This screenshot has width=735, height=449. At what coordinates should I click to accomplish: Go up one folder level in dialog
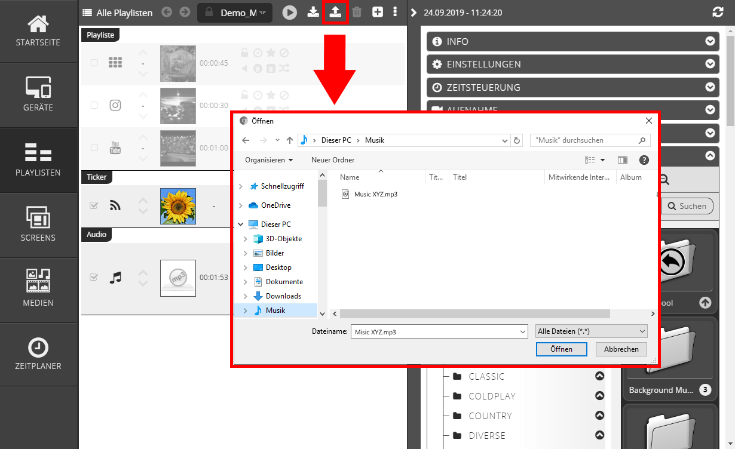pos(290,140)
